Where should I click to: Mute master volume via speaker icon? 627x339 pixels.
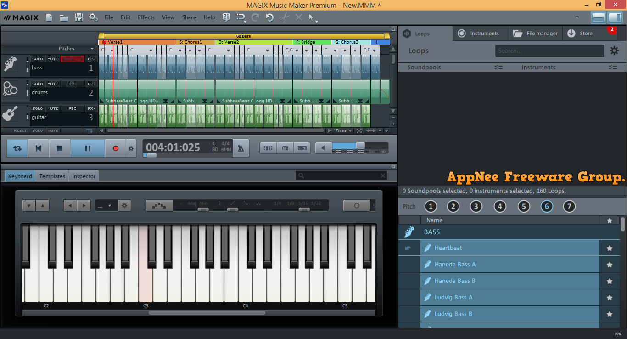click(323, 148)
